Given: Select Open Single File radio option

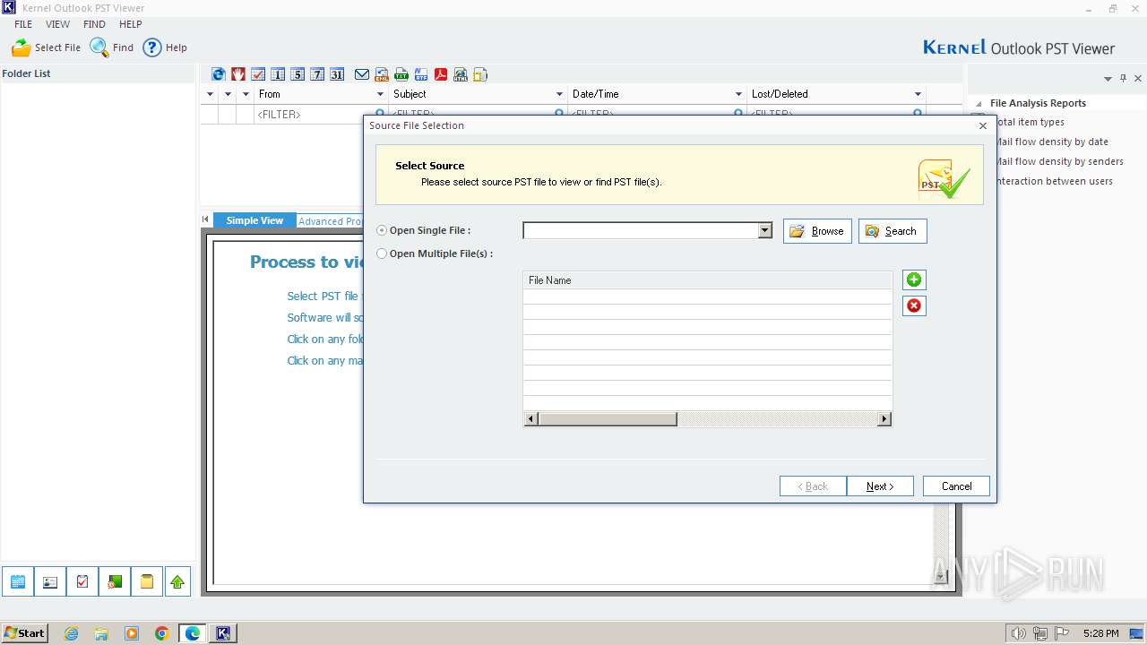Looking at the screenshot, I should click(383, 230).
